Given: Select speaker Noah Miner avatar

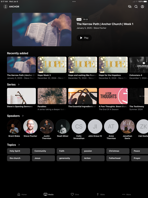Looking at the screenshot, I should pyautogui.click(x=63, y=126).
